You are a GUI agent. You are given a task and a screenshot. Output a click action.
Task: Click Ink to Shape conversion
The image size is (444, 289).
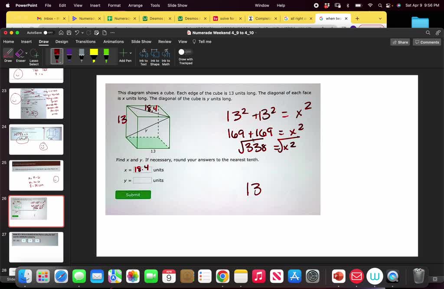click(x=155, y=56)
